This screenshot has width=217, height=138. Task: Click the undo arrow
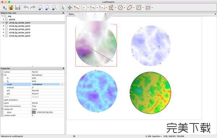(x=26, y=8)
